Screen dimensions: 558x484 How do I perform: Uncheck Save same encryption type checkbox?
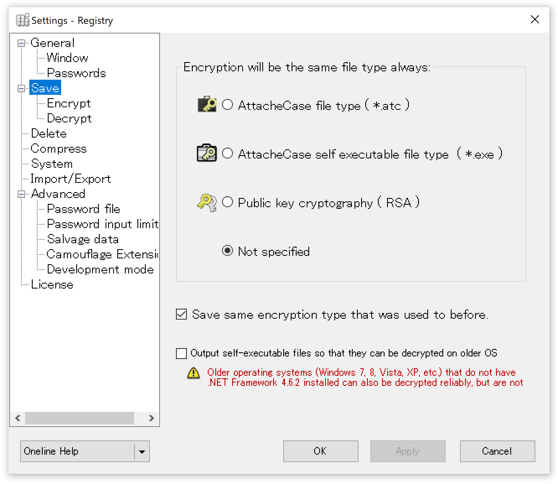[x=181, y=315]
